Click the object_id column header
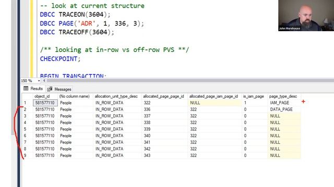Screen dimensions: 334x187 coord(42,96)
